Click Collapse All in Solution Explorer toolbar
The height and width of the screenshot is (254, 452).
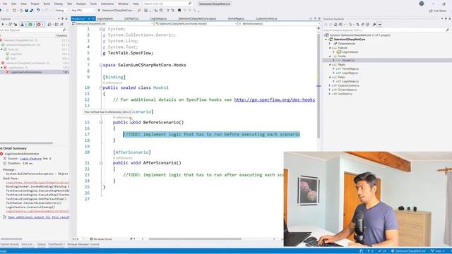coord(362,25)
